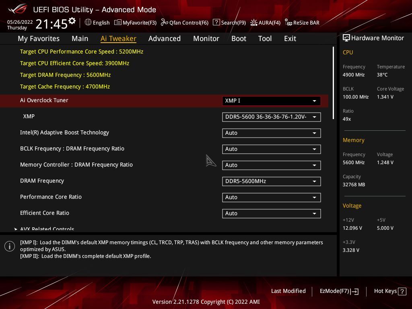Open time settings gear icon

pyautogui.click(x=72, y=21)
